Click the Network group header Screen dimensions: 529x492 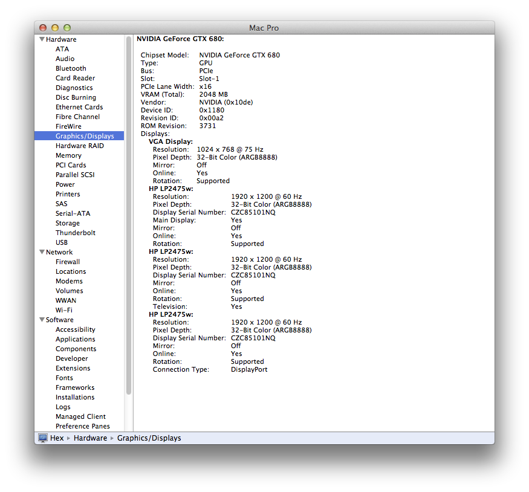click(x=59, y=252)
